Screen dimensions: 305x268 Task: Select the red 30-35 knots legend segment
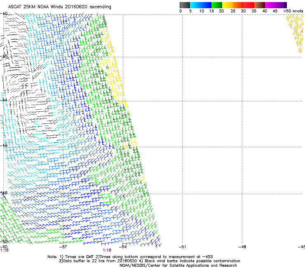[249, 5]
